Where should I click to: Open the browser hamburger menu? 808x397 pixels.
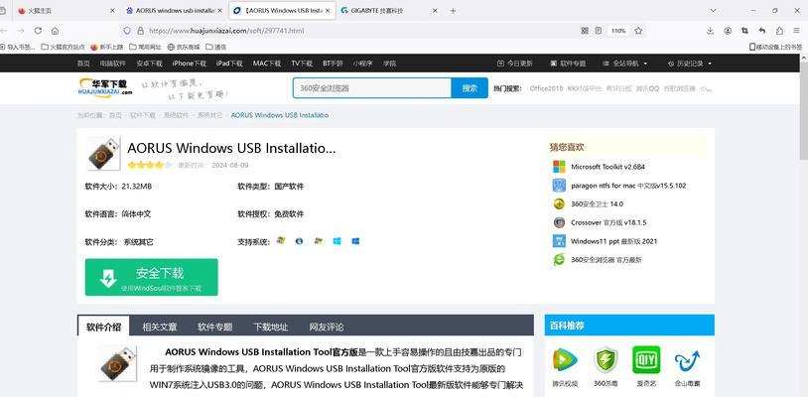(x=797, y=31)
